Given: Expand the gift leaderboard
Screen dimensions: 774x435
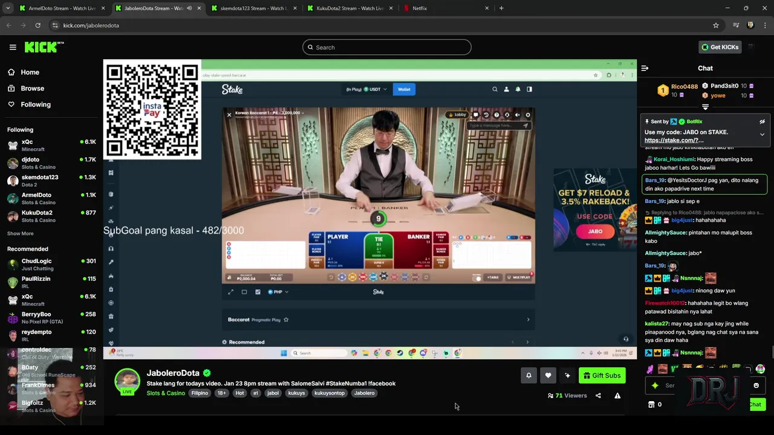Looking at the screenshot, I should pos(705,107).
